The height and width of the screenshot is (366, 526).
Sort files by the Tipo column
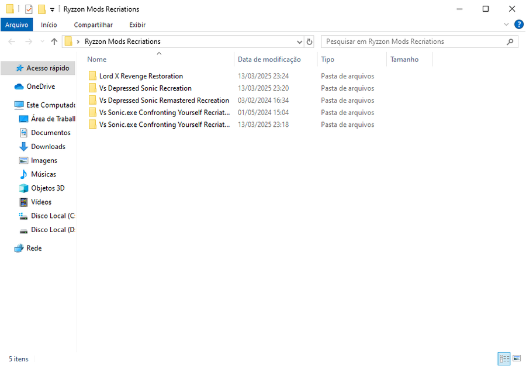[x=327, y=60]
